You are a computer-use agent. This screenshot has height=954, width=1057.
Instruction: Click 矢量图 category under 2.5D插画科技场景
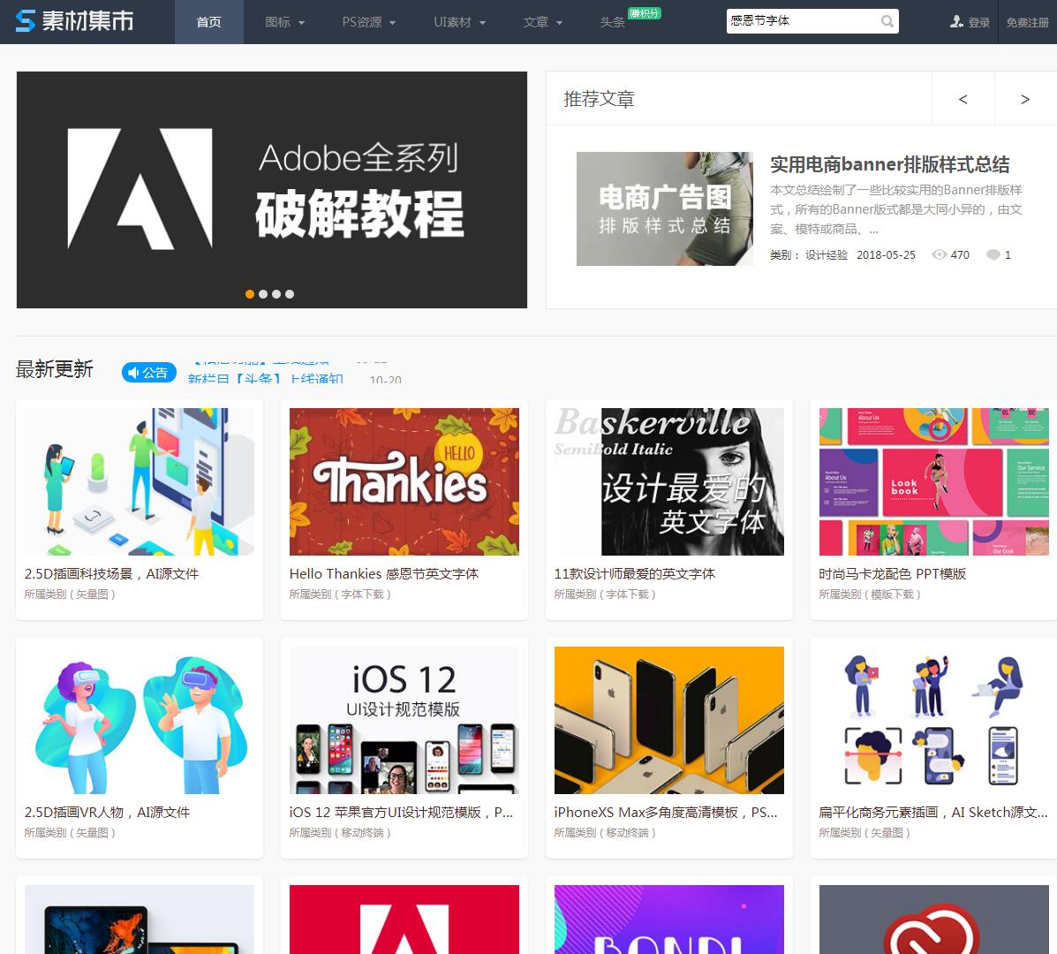click(92, 594)
